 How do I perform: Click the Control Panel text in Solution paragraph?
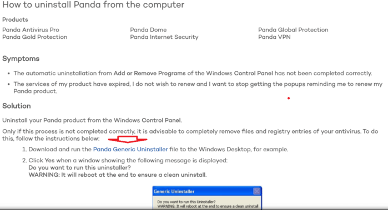(x=162, y=120)
